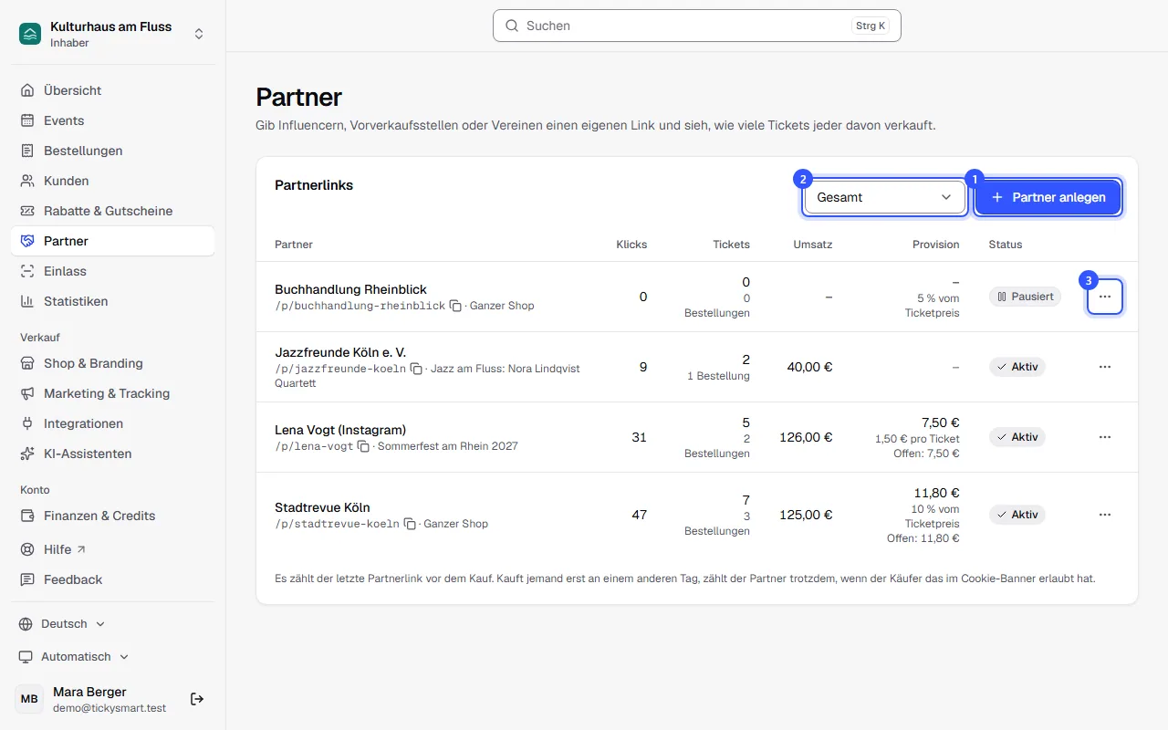Click the logout icon beside Mara Berger
The width and height of the screenshot is (1168, 730).
(197, 699)
